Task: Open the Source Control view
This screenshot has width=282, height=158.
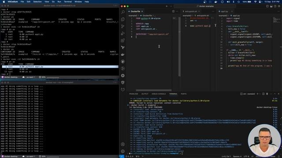Action: 123,26
